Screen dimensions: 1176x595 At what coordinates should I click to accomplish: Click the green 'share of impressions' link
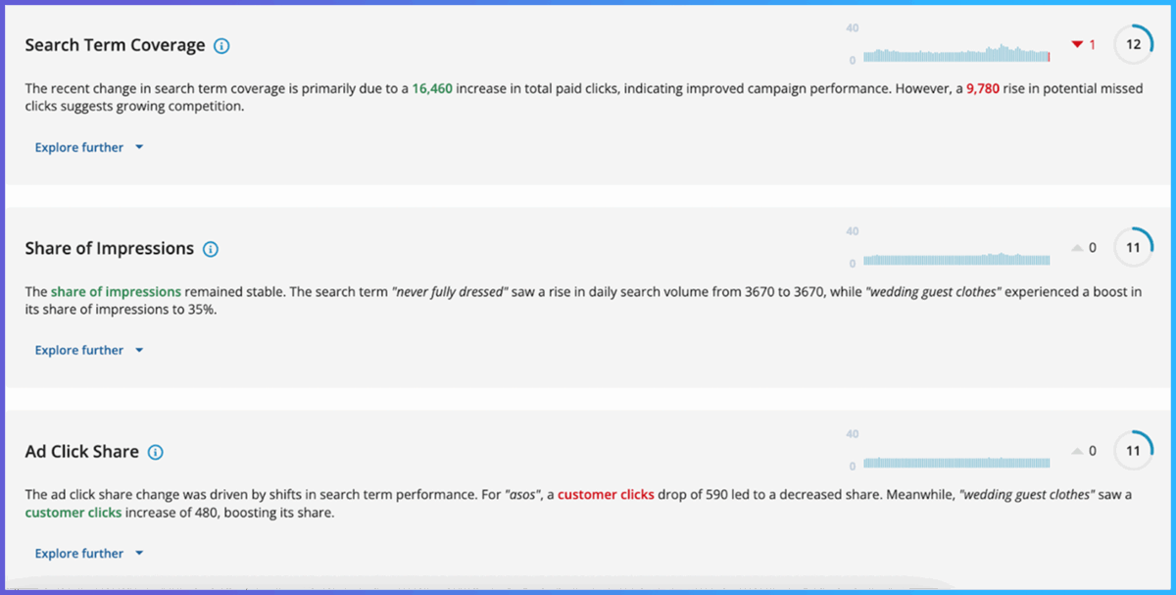click(116, 291)
